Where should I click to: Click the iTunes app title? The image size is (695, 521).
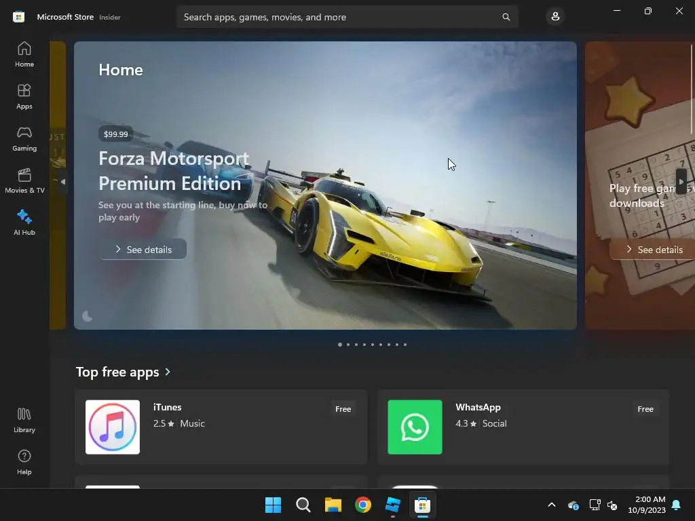pos(167,407)
